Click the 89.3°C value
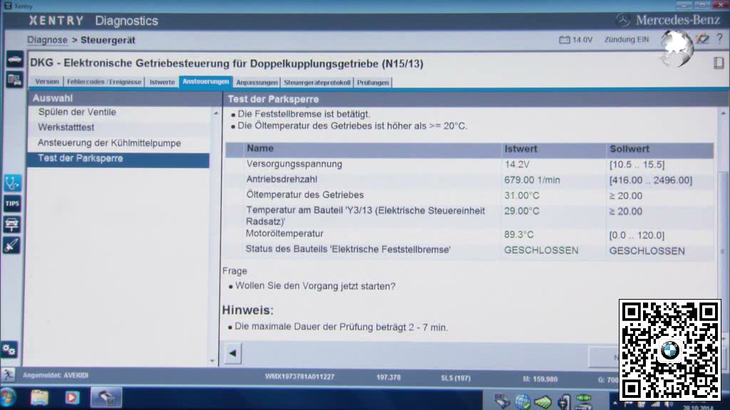730x410 pixels. [519, 235]
